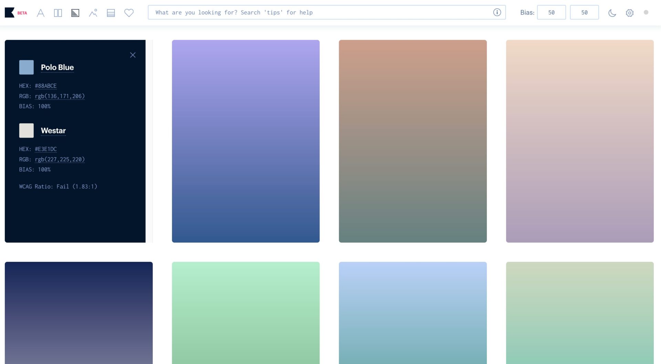Click the first Bias value field
661x364 pixels.
pos(551,12)
